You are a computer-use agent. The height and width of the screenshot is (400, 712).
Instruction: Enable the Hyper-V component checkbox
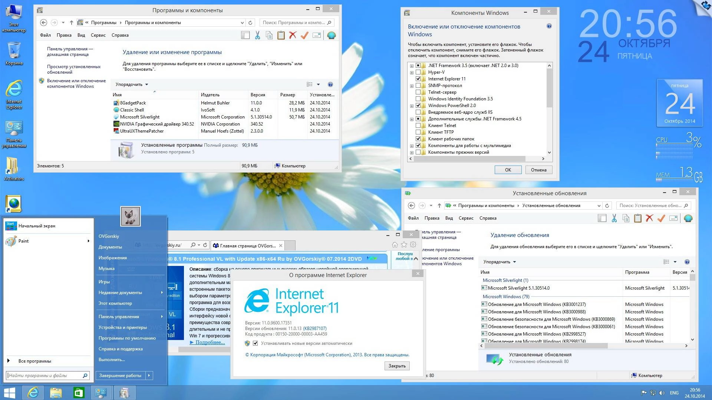[x=418, y=72]
